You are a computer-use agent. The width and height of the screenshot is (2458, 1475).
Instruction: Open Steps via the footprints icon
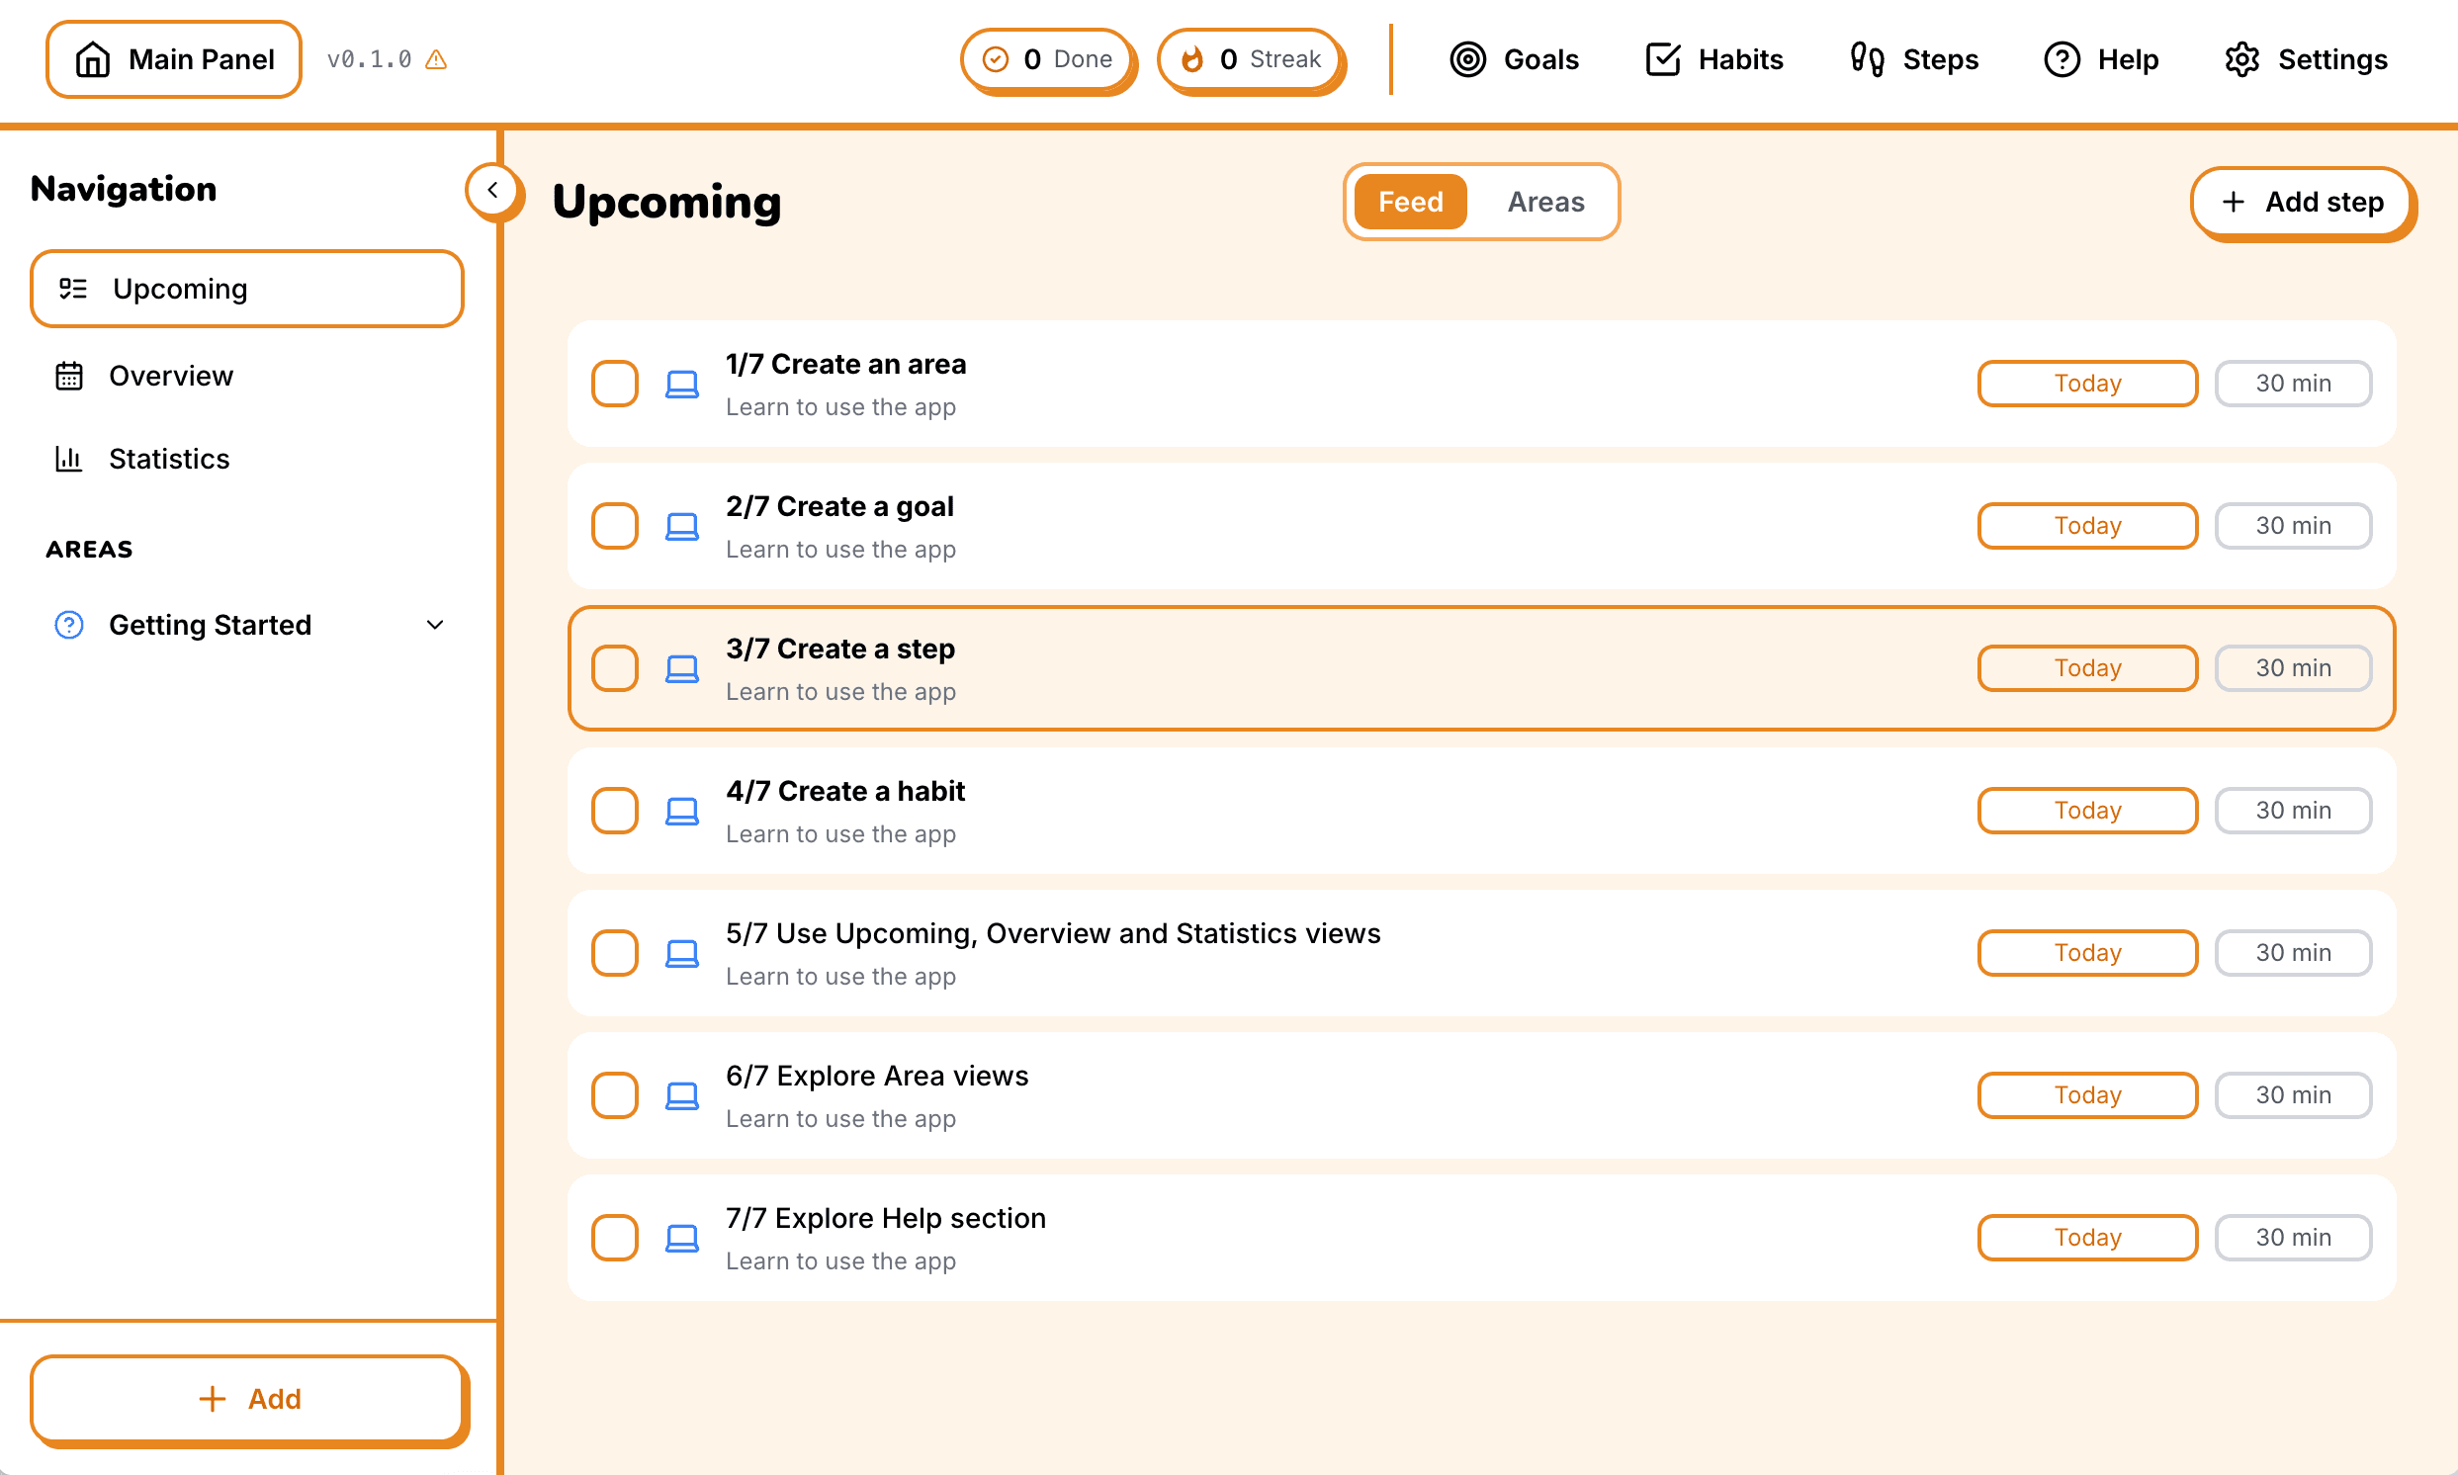[1867, 59]
